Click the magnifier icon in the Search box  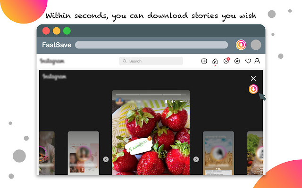(x=125, y=61)
